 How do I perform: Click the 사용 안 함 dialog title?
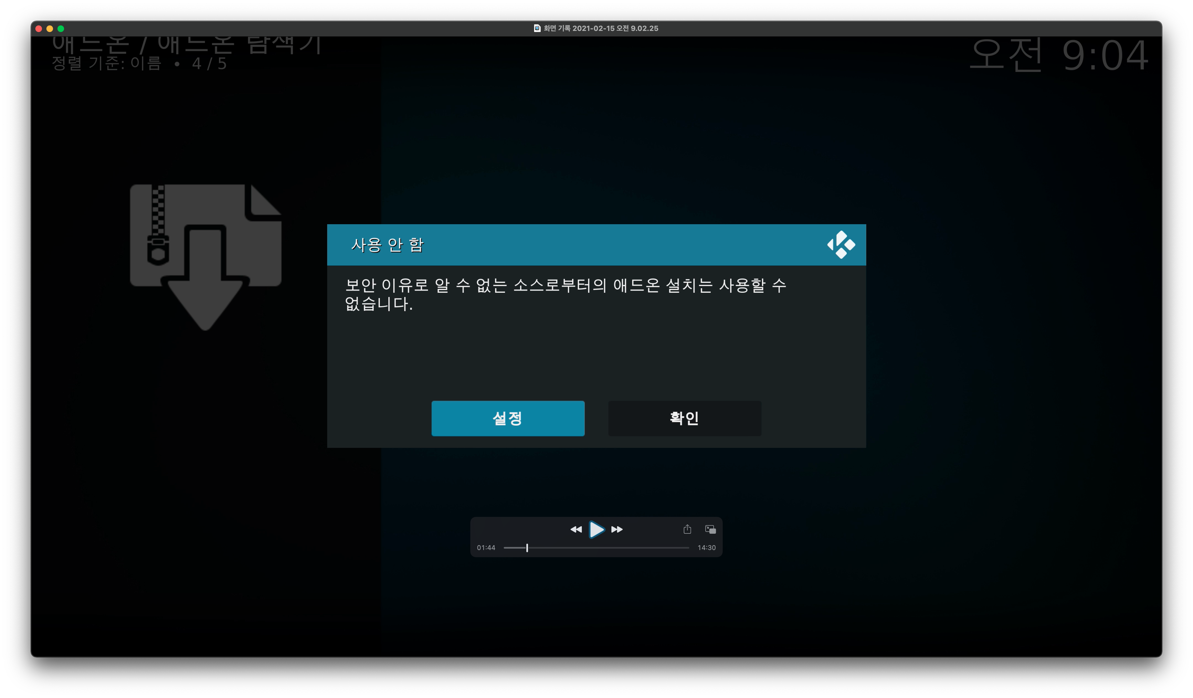[x=387, y=245]
